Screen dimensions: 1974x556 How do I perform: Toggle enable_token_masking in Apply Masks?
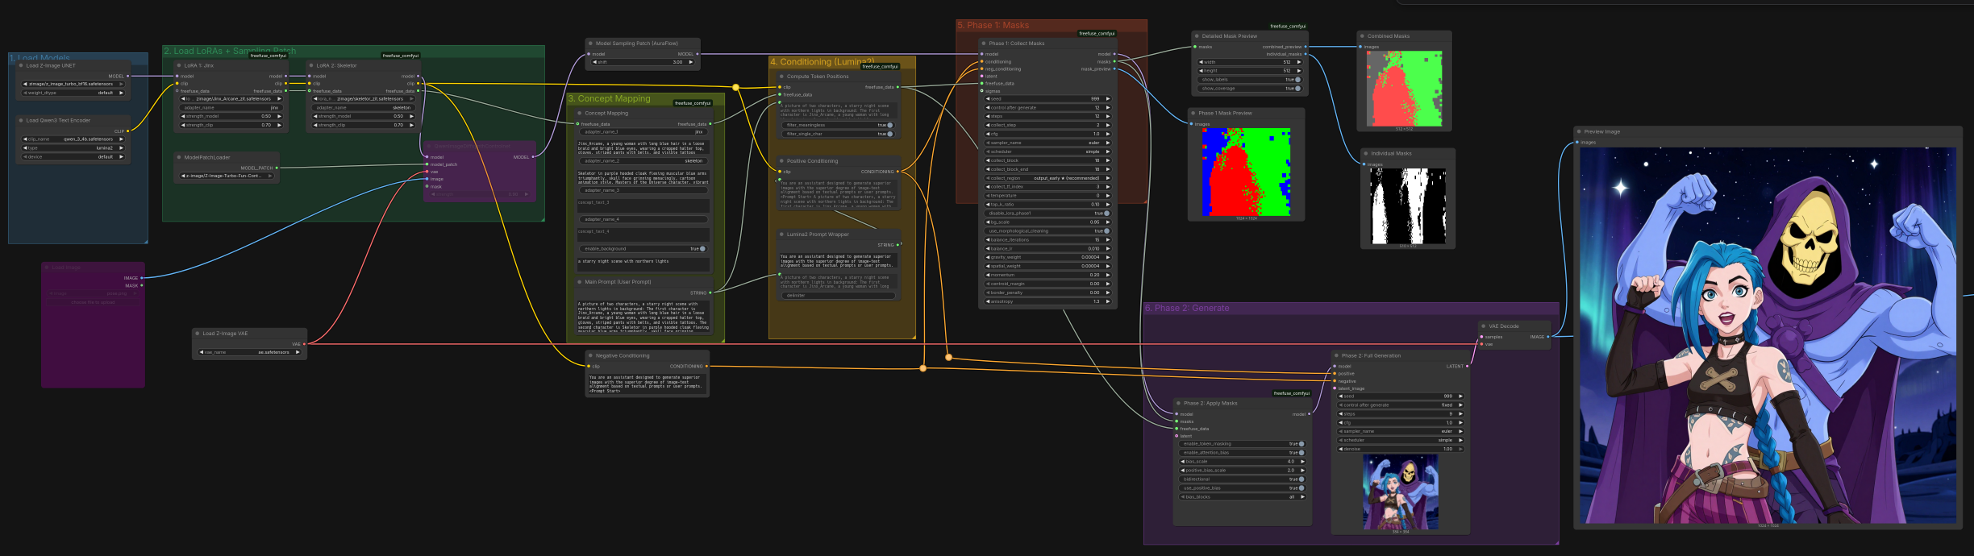[1243, 444]
